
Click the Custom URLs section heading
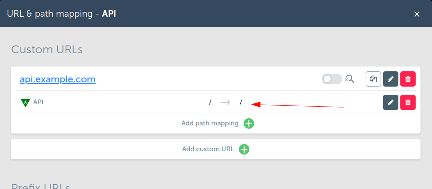(x=47, y=50)
